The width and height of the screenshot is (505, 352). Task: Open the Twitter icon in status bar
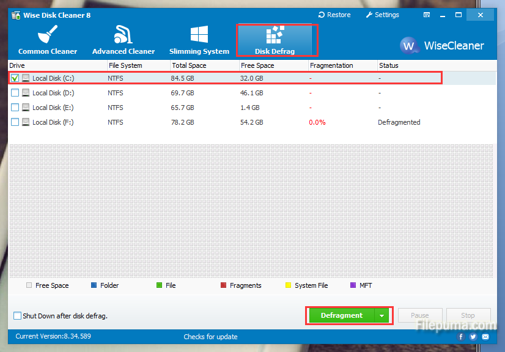(x=473, y=337)
